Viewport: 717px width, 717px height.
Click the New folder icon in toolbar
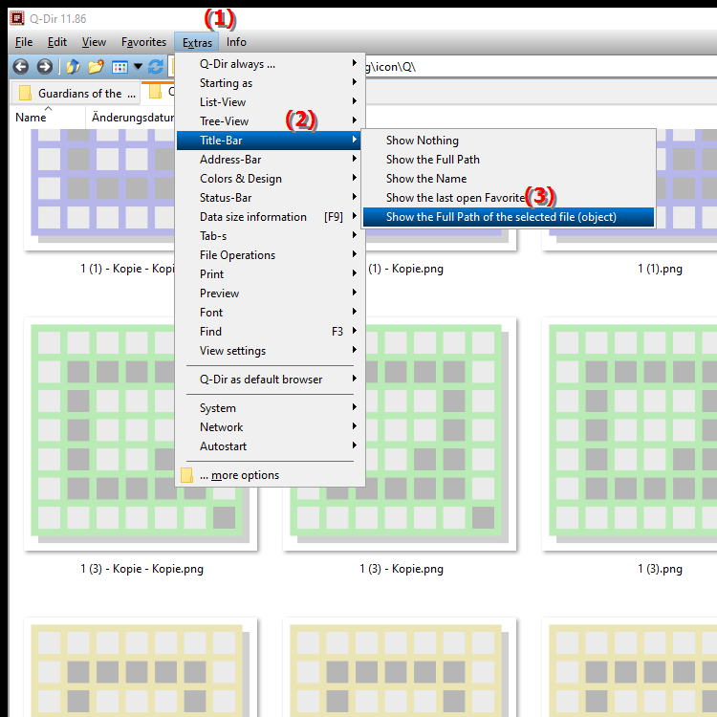point(96,67)
